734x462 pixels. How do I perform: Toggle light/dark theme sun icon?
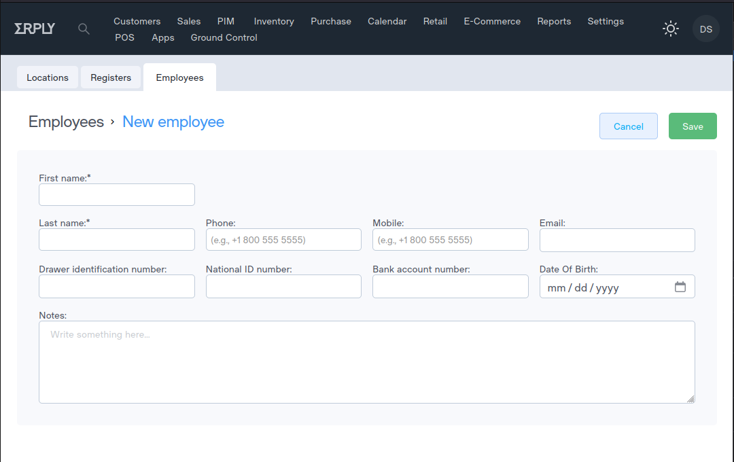[x=671, y=29]
